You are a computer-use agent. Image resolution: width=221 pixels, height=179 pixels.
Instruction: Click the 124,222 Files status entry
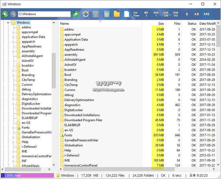point(115,175)
